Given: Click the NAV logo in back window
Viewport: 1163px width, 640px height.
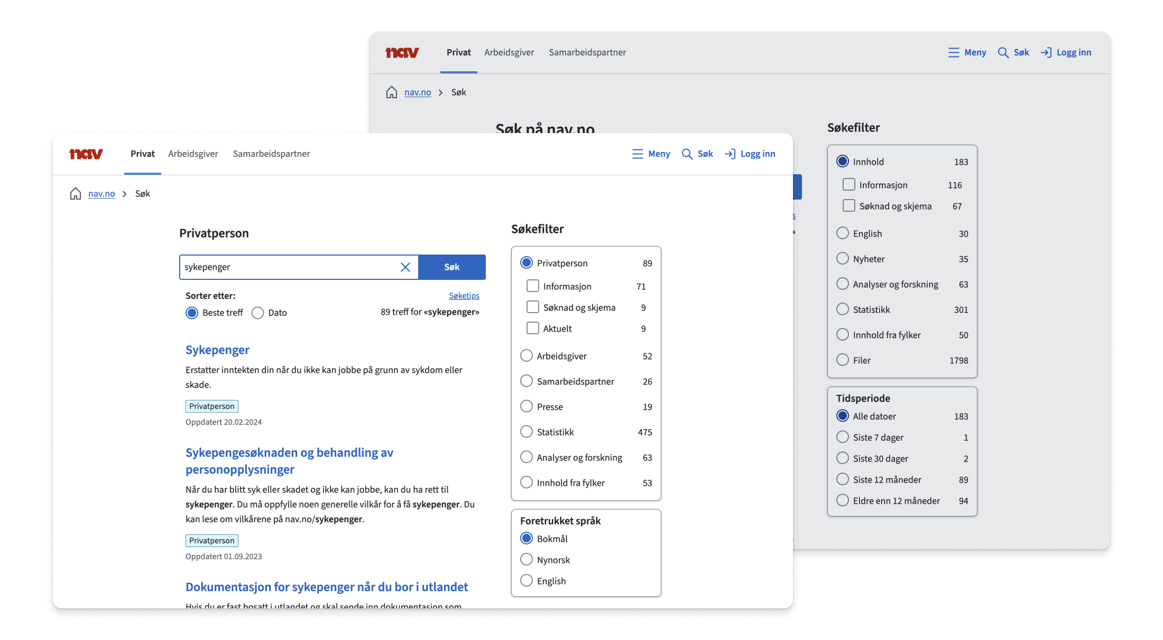Looking at the screenshot, I should click(402, 52).
